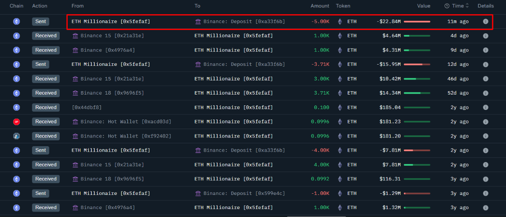Click the $4.31M value
Image resolution: width=506 pixels, height=217 pixels.
(392, 50)
